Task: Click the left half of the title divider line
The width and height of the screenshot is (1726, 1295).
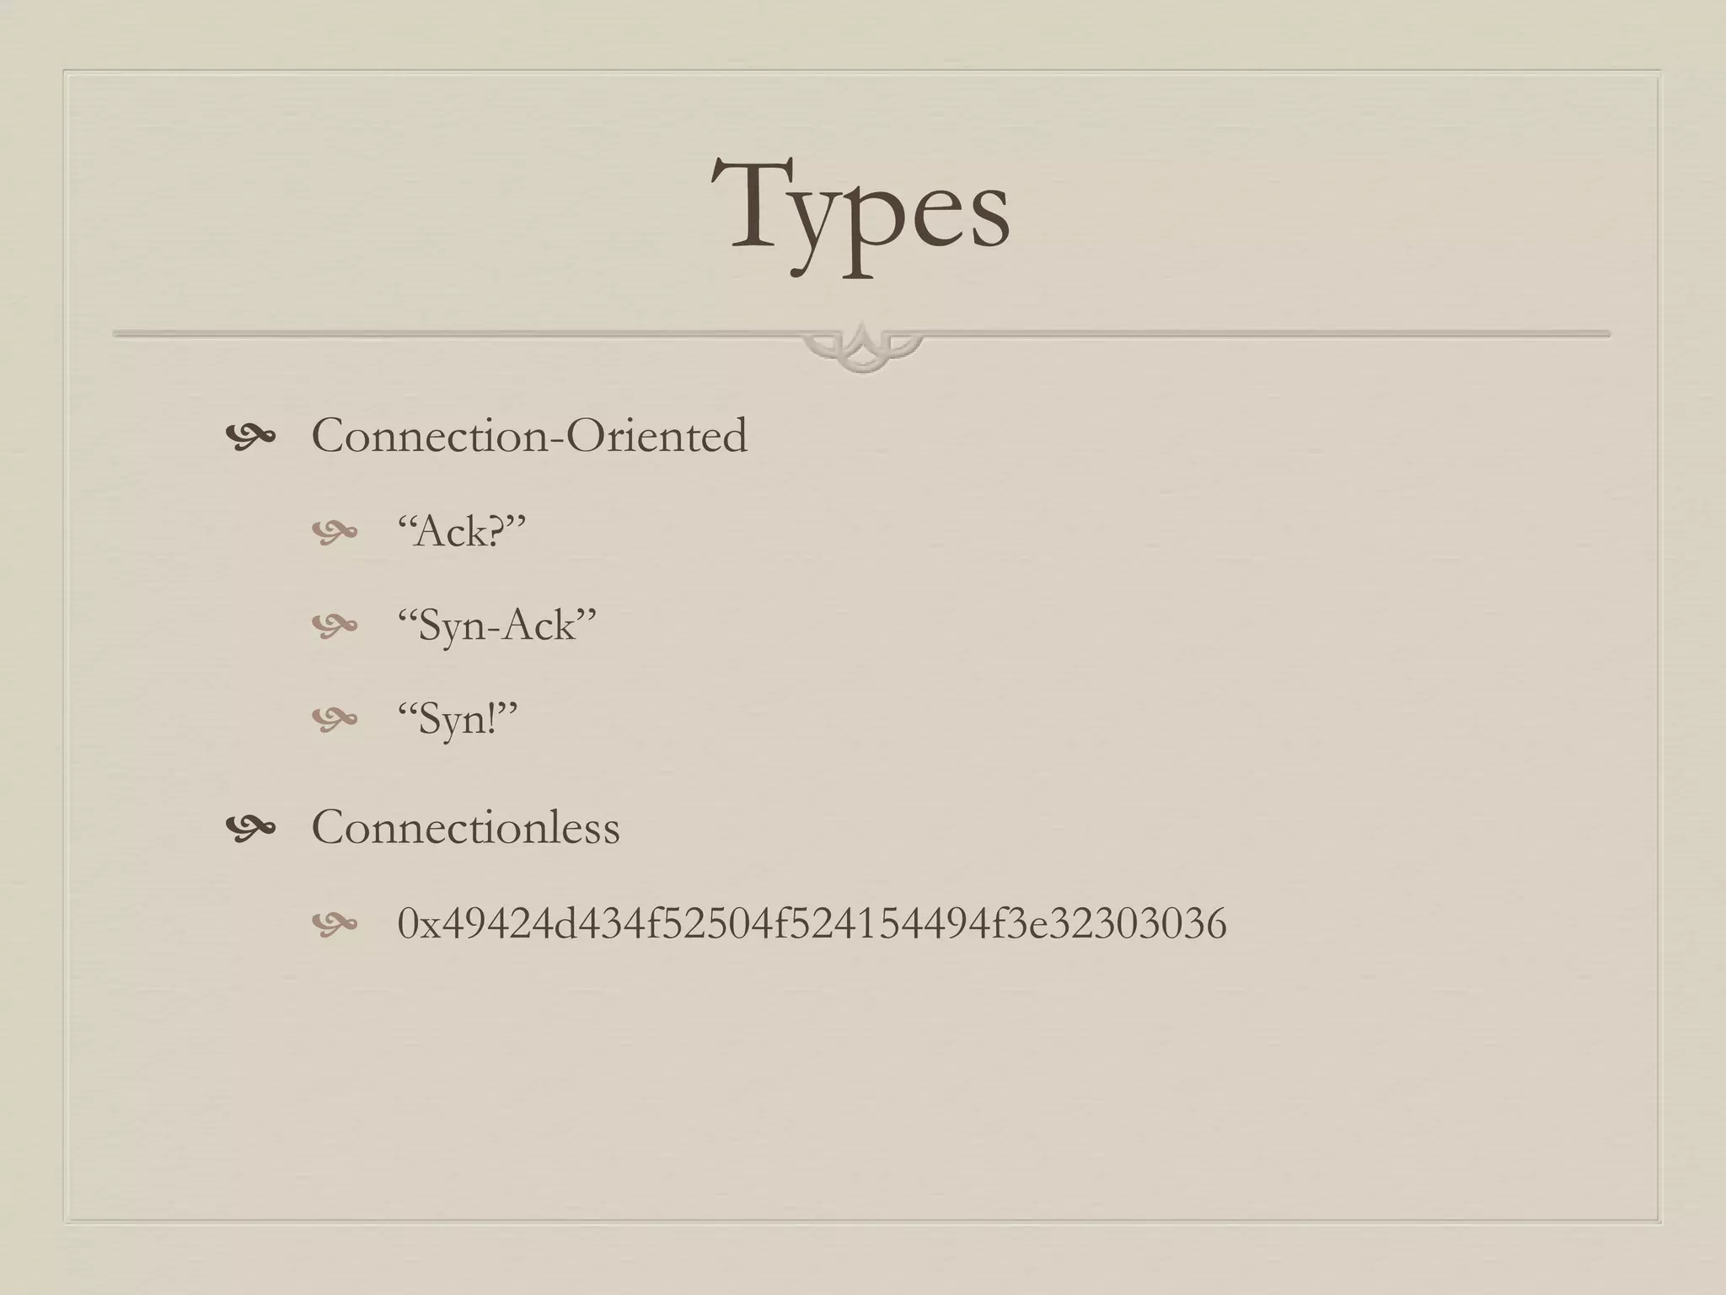Action: 455,335
